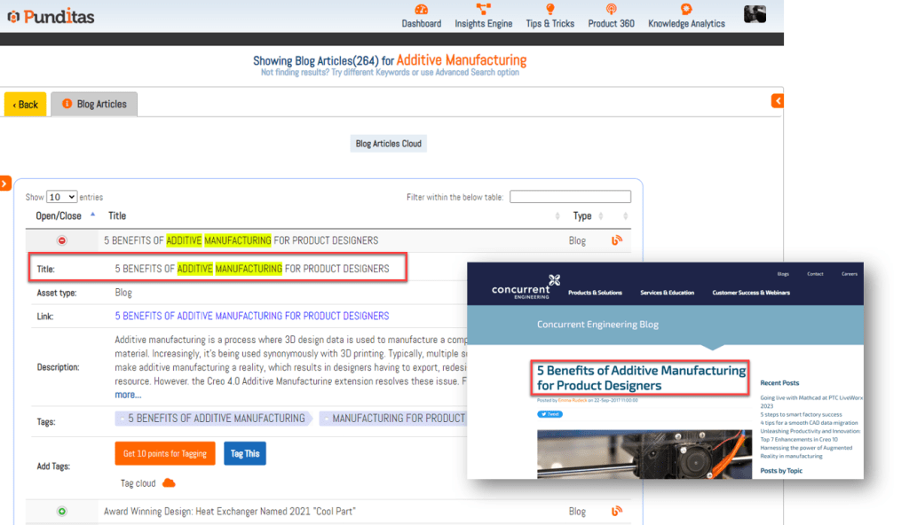Collapse the red toggle on the first article row
The height and width of the screenshot is (525, 909).
62,240
